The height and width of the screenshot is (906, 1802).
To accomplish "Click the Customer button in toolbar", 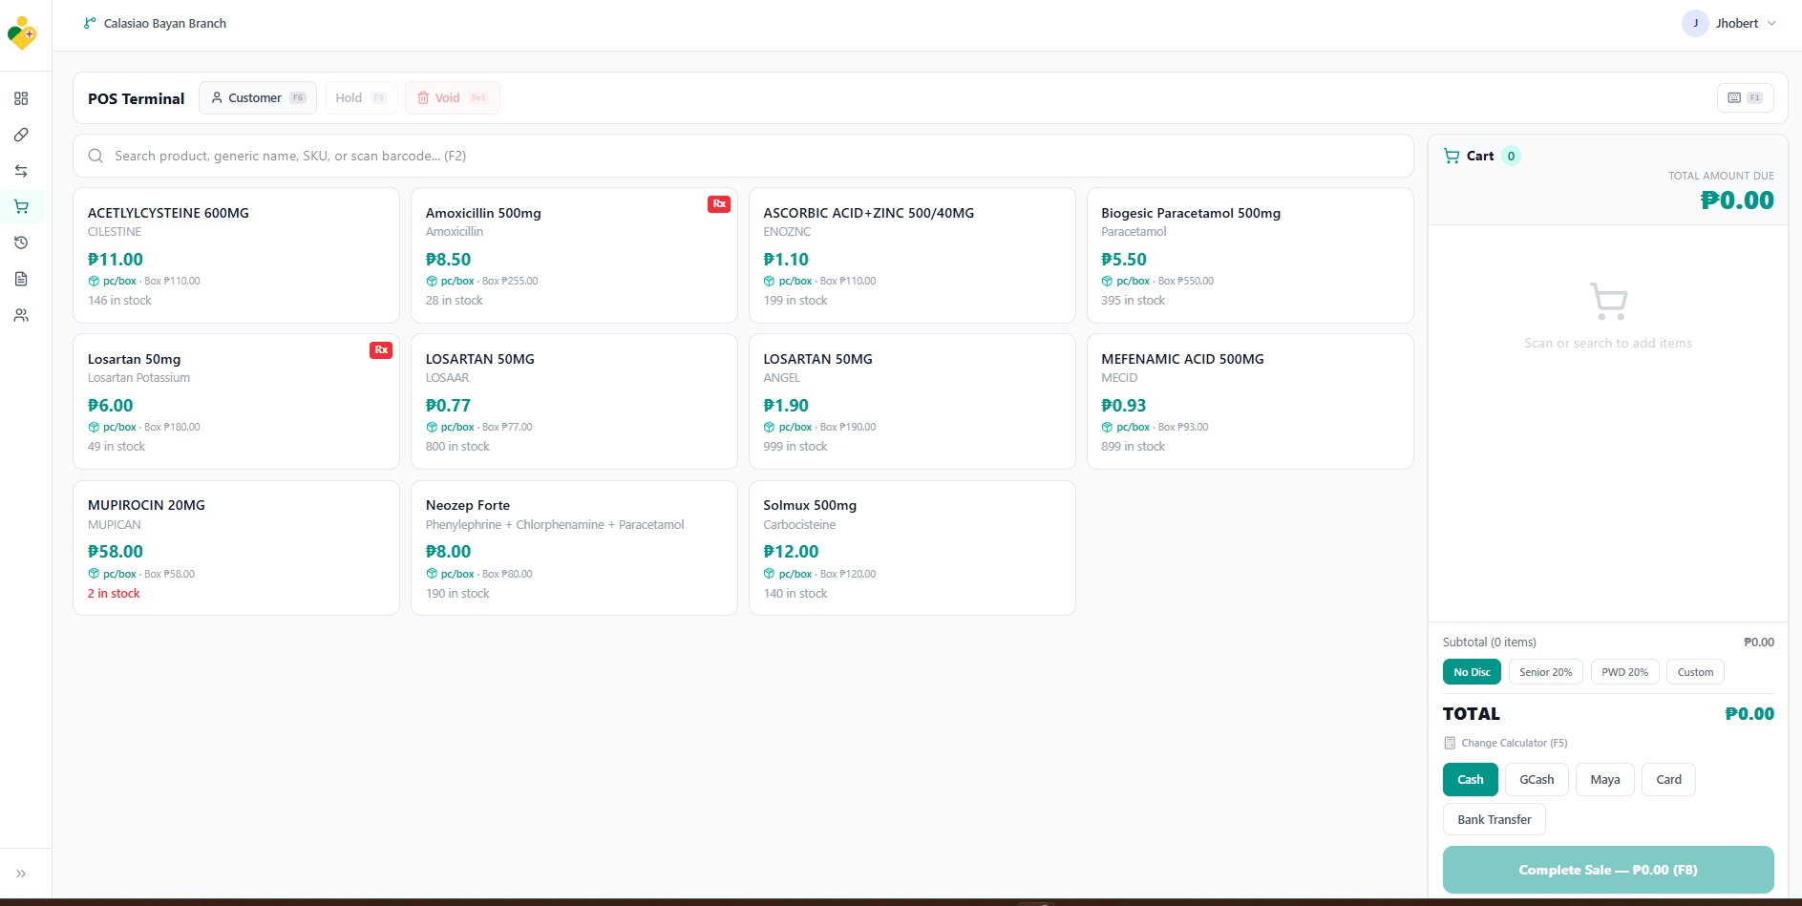I will [257, 97].
